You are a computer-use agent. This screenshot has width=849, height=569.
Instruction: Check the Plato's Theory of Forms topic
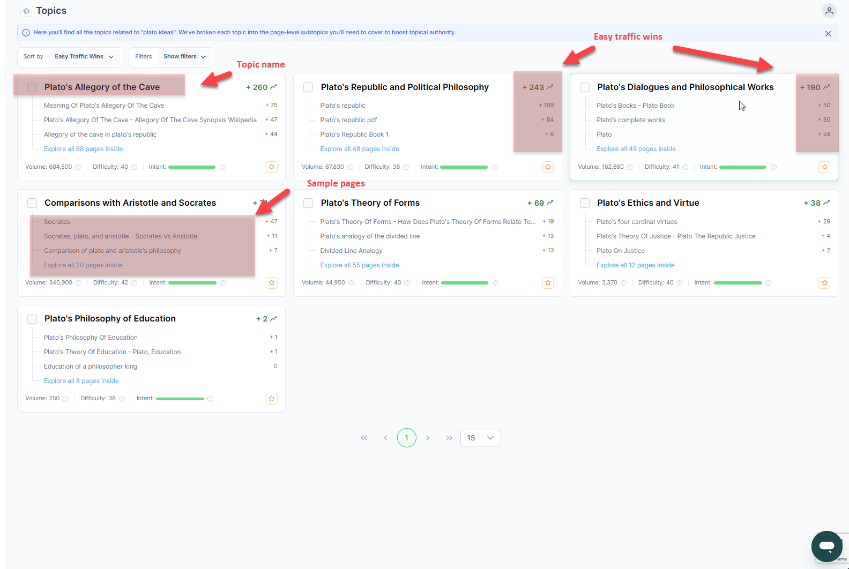tap(308, 203)
